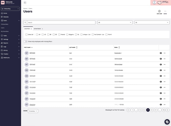The width and height of the screenshot is (171, 126).
Task: Sort the table by Email arrows
Action: tap(119, 47)
